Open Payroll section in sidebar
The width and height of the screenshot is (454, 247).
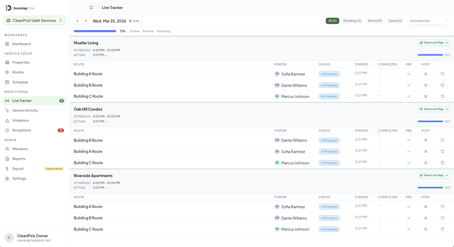[x=18, y=169]
